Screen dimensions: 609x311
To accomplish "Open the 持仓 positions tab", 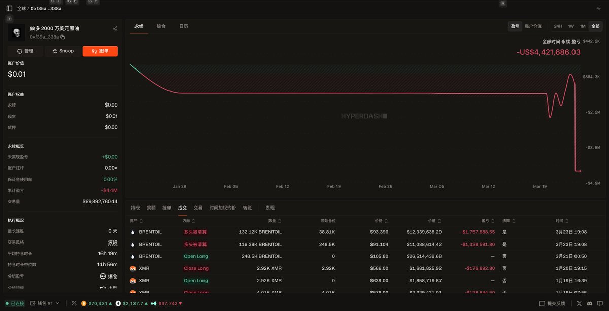I will pyautogui.click(x=136, y=208).
